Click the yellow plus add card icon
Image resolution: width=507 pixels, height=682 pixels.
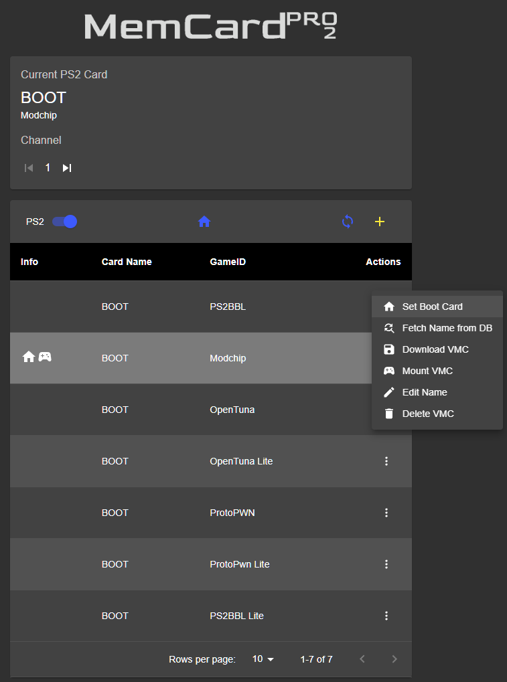(380, 222)
